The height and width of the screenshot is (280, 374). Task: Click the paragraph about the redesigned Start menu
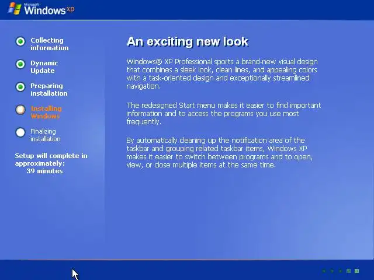(224, 114)
